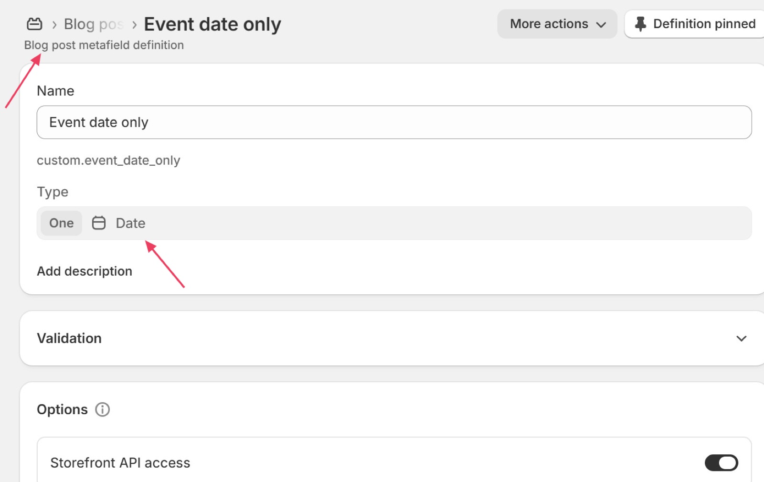Click the Date type label text

[130, 223]
